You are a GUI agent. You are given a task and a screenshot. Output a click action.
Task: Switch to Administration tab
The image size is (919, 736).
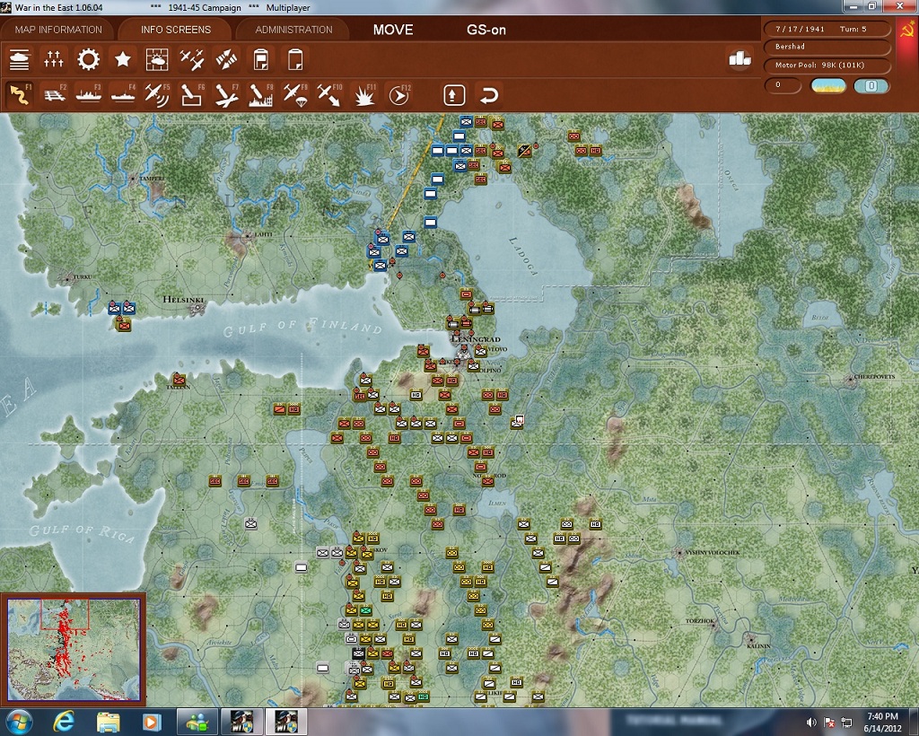click(x=293, y=30)
